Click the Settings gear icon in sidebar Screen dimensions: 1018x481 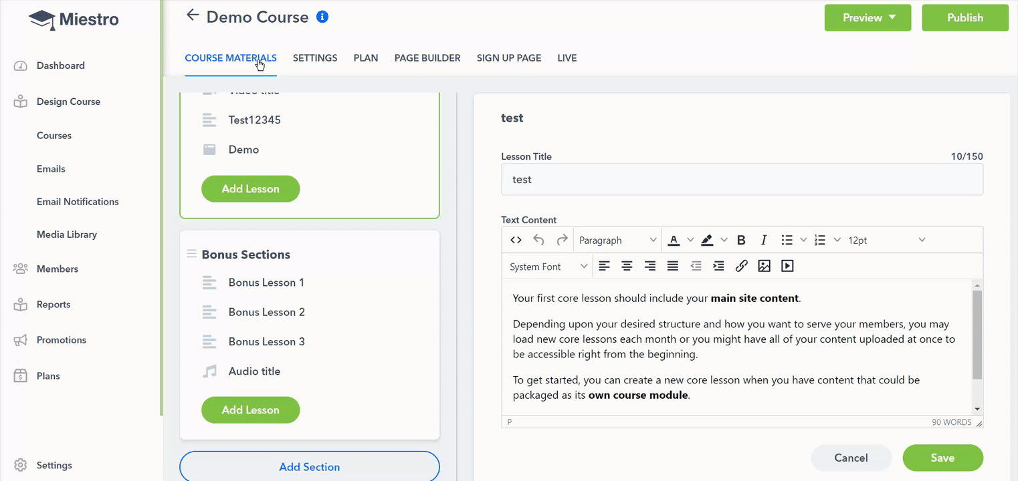pos(20,465)
